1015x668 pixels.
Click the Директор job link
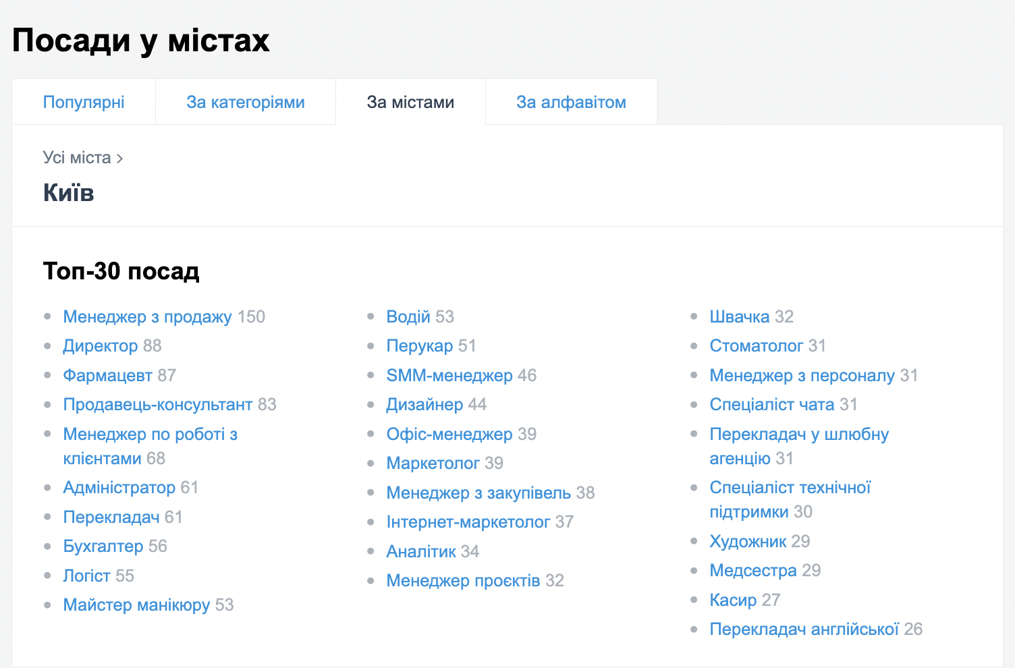[101, 346]
